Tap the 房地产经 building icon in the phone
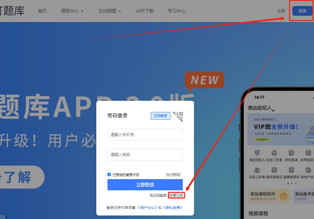The height and width of the screenshot is (219, 314). [x=308, y=170]
